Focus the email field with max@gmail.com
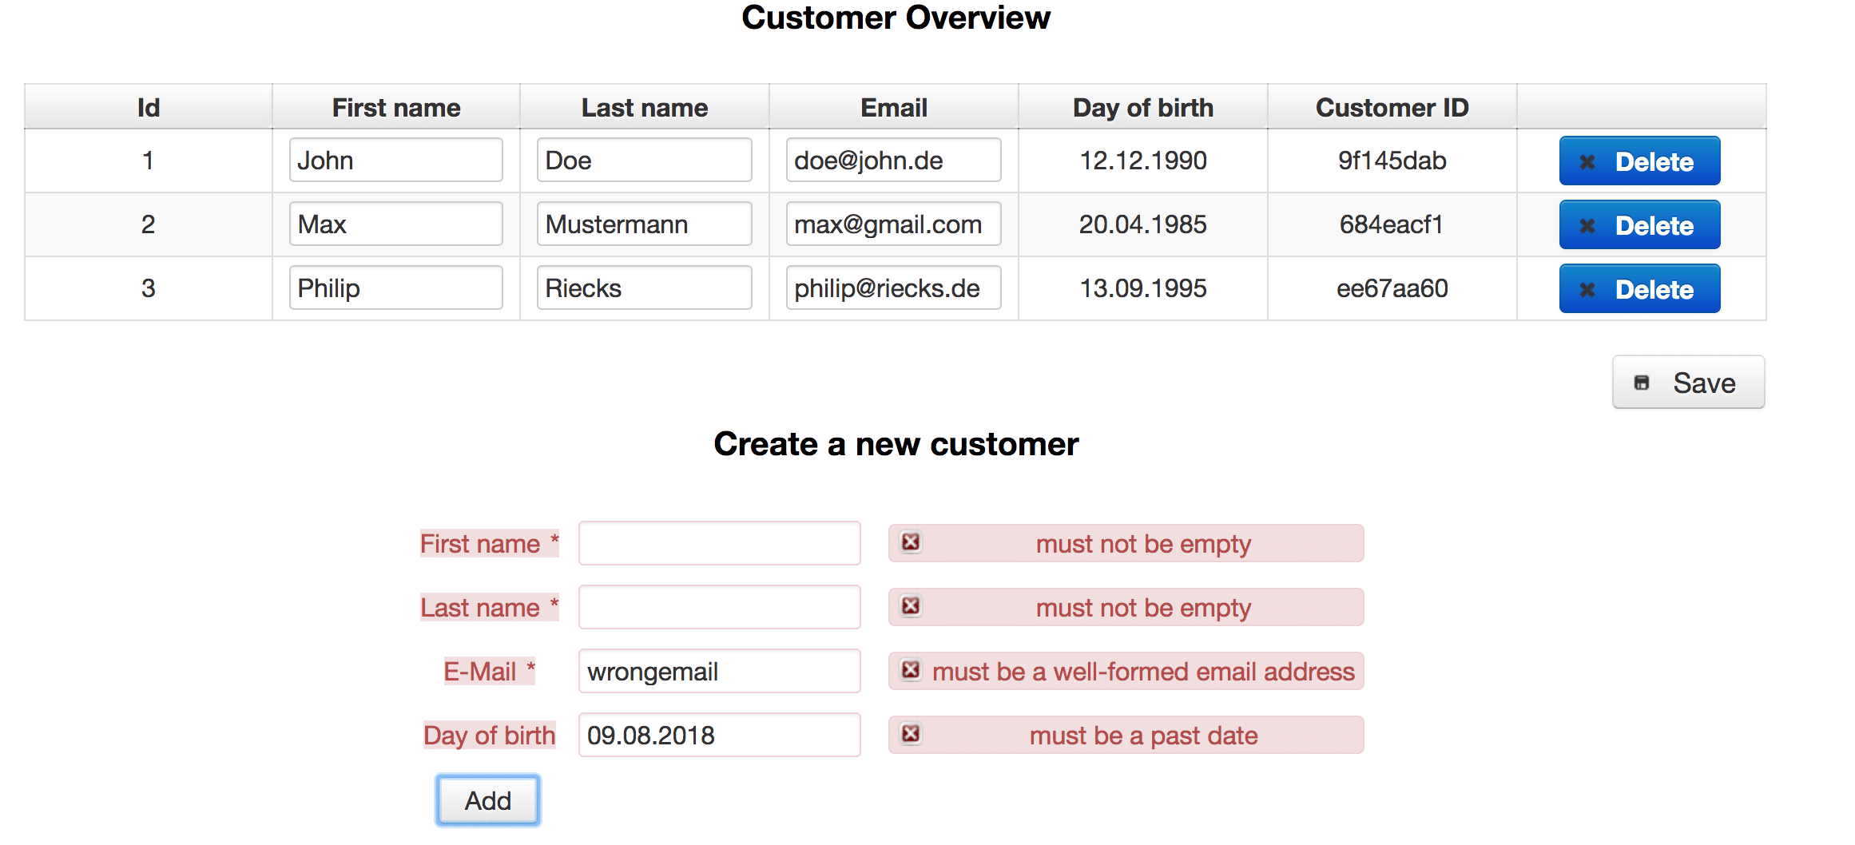 pos(893,224)
